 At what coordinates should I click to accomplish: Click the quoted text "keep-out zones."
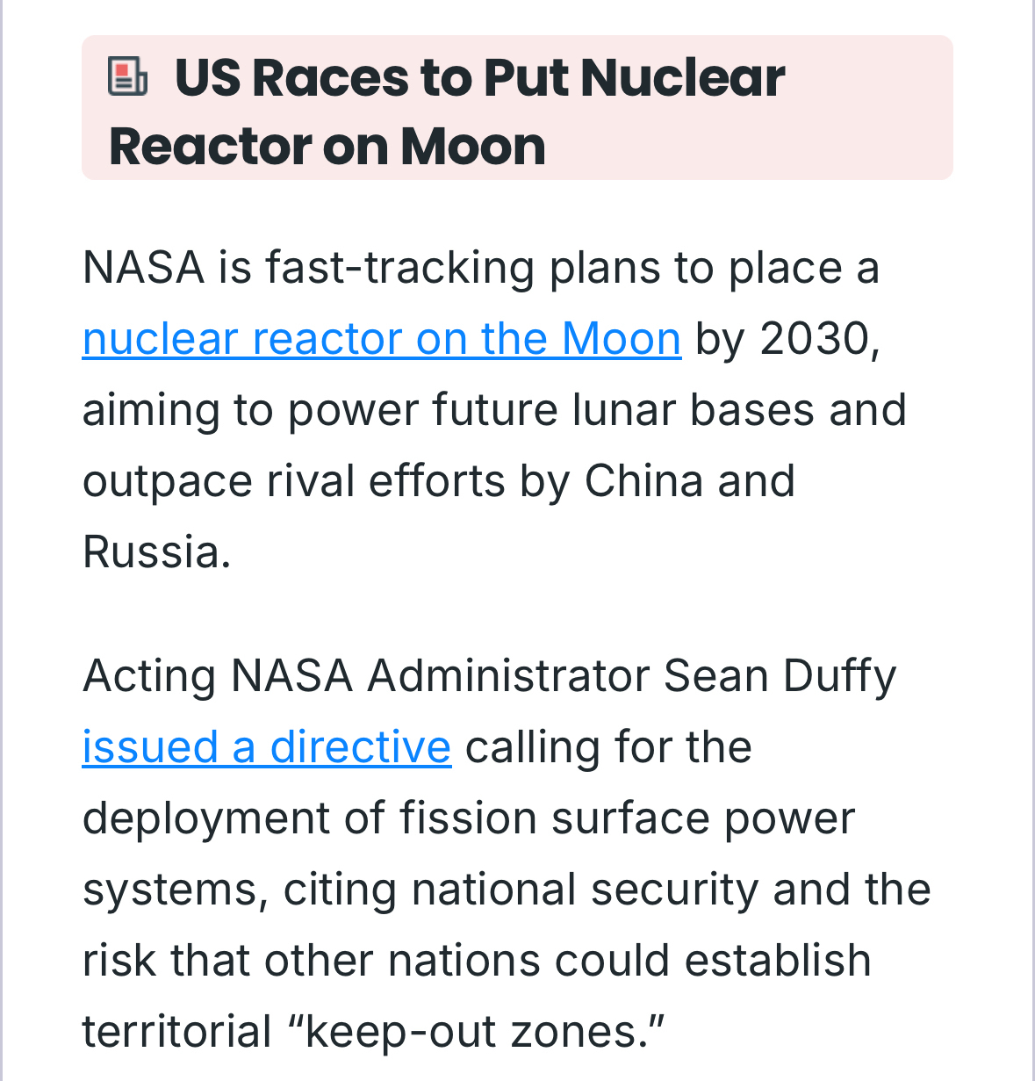point(484,1032)
